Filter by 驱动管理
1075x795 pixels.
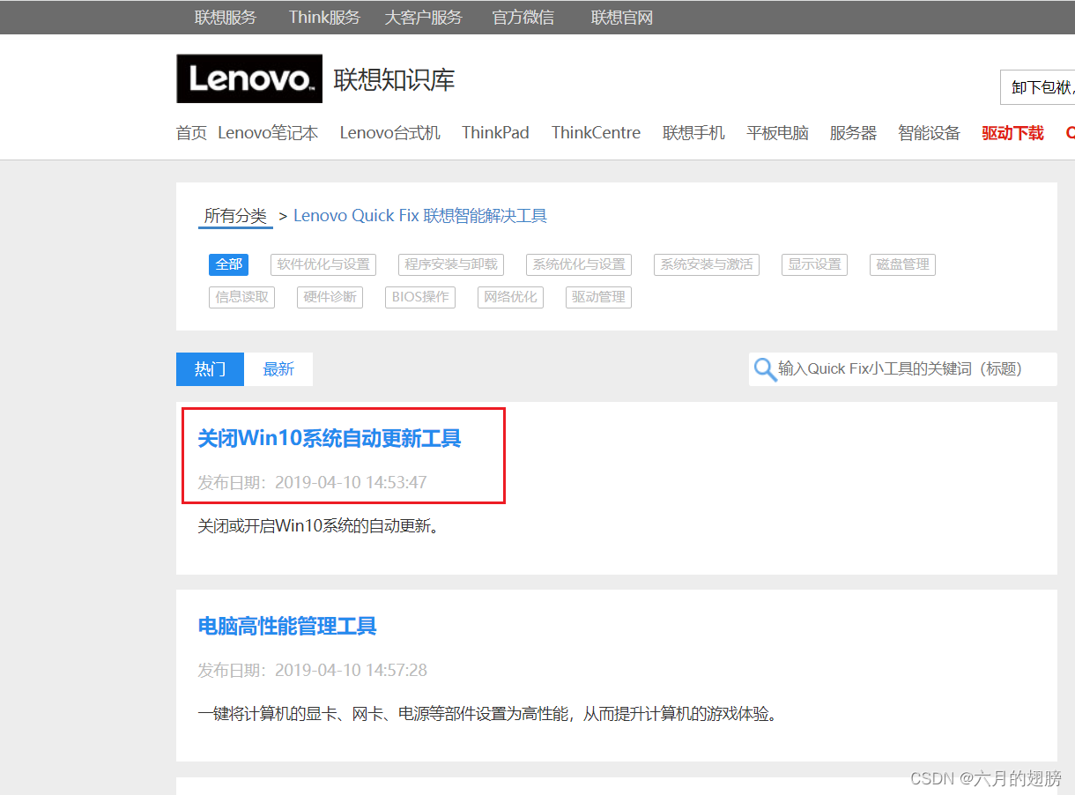(x=598, y=297)
